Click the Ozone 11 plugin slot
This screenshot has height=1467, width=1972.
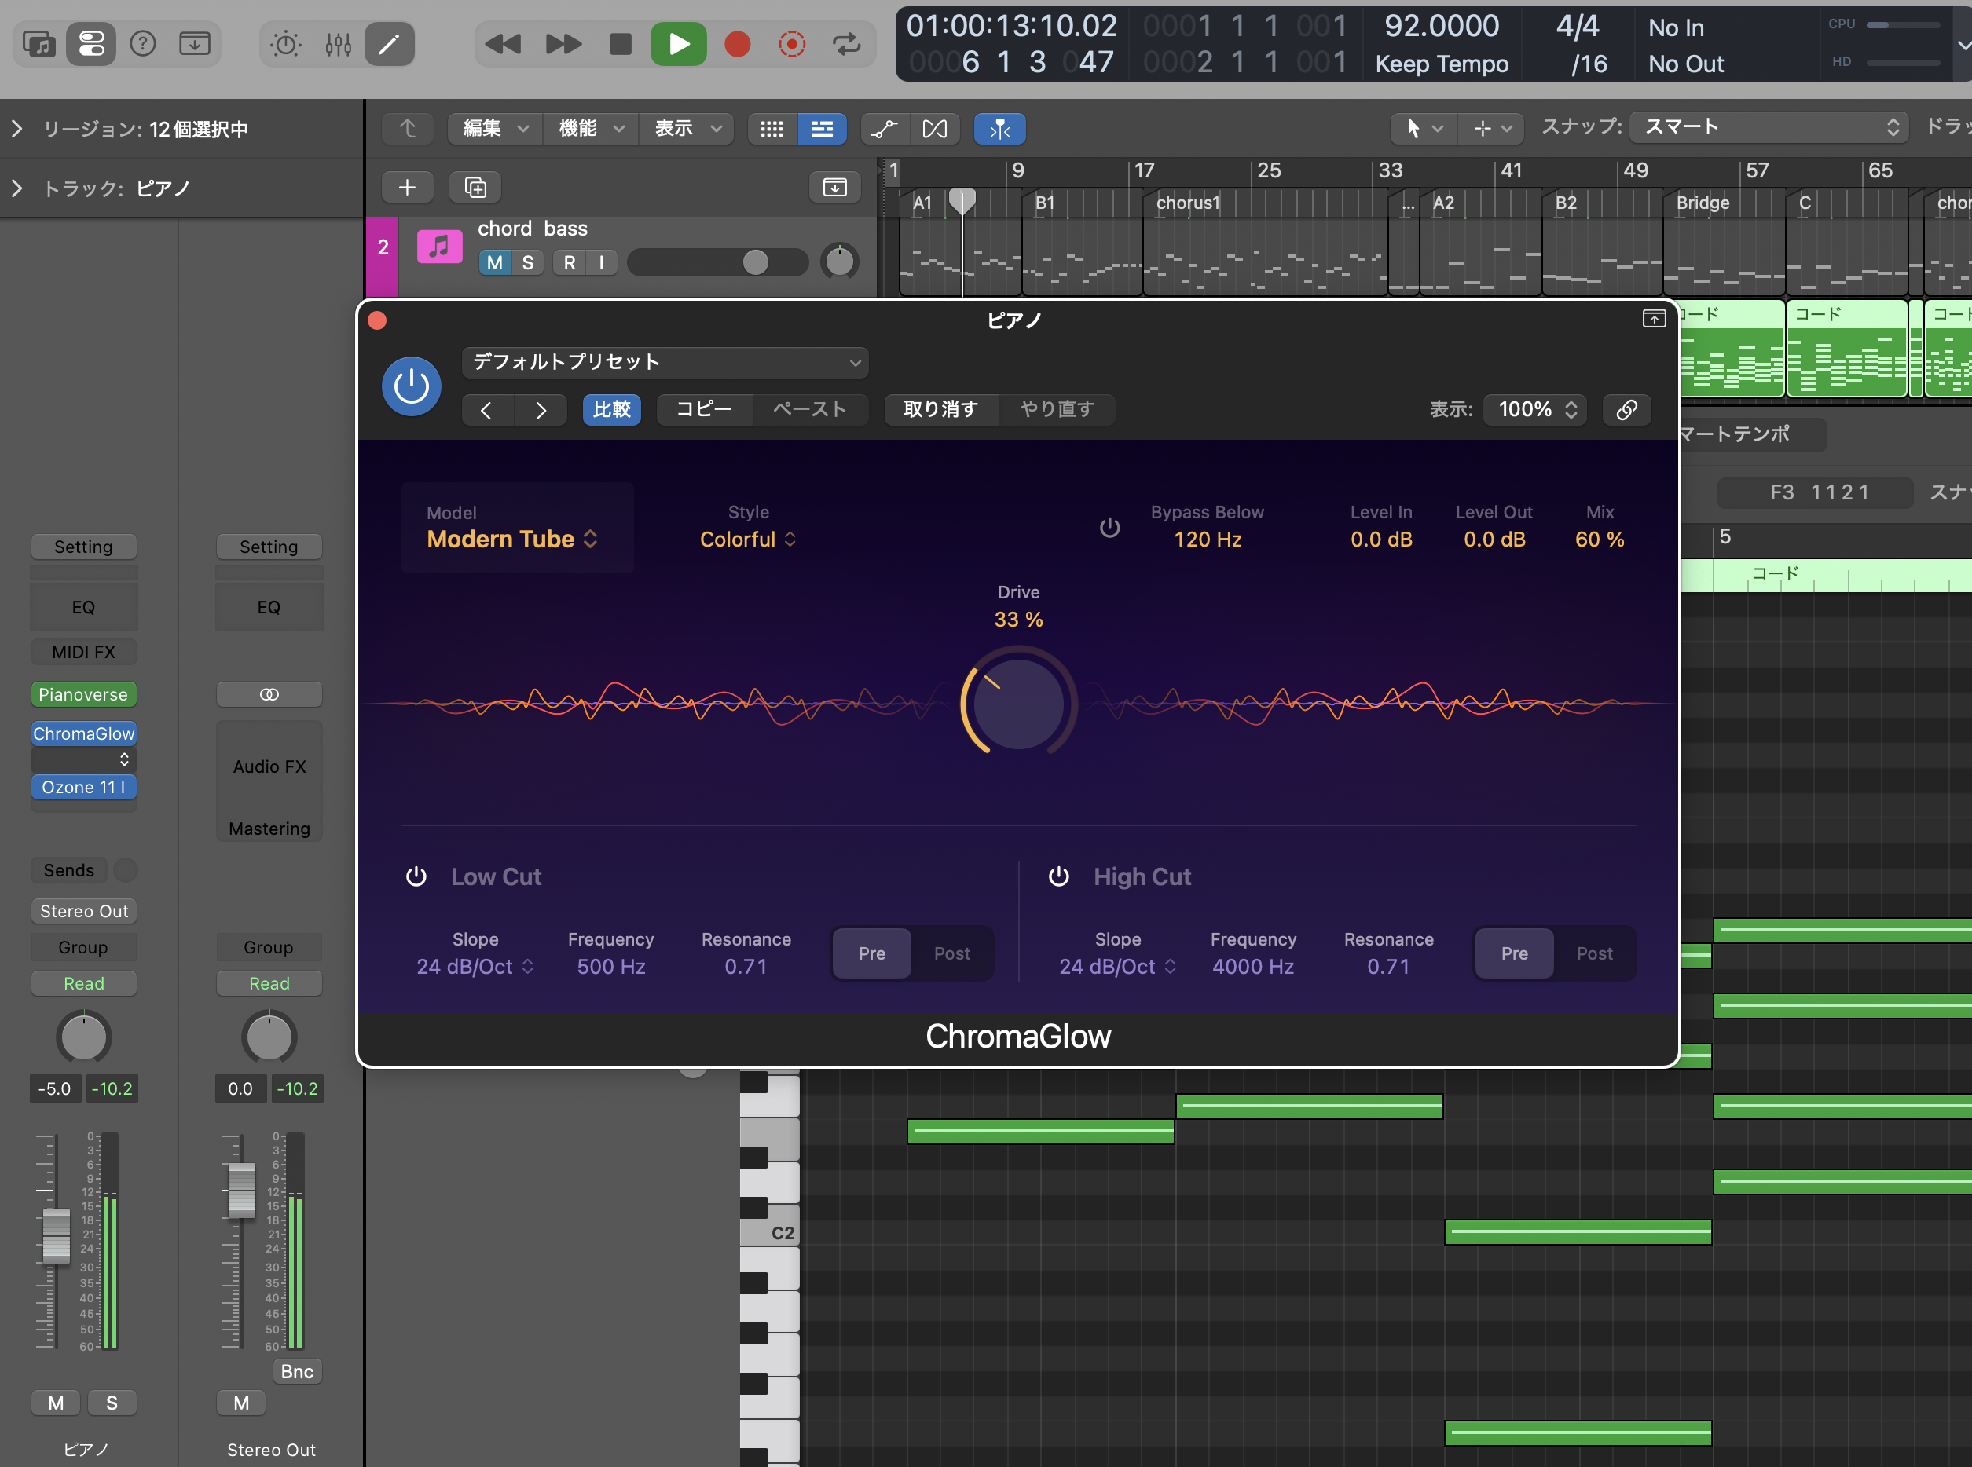coord(83,788)
